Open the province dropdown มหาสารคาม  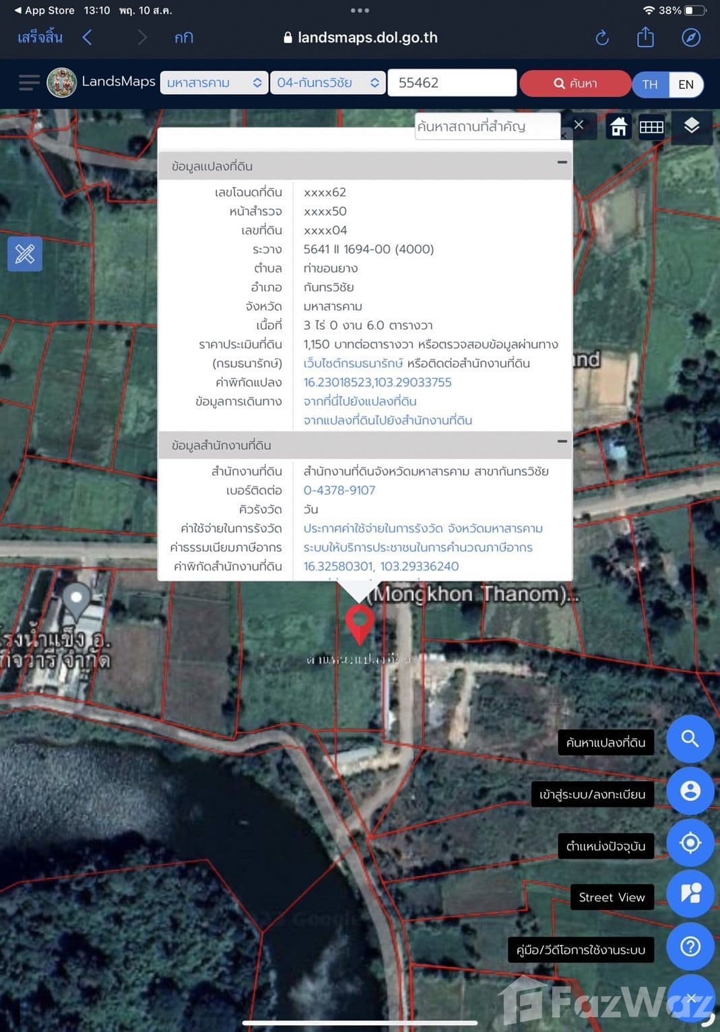point(214,83)
